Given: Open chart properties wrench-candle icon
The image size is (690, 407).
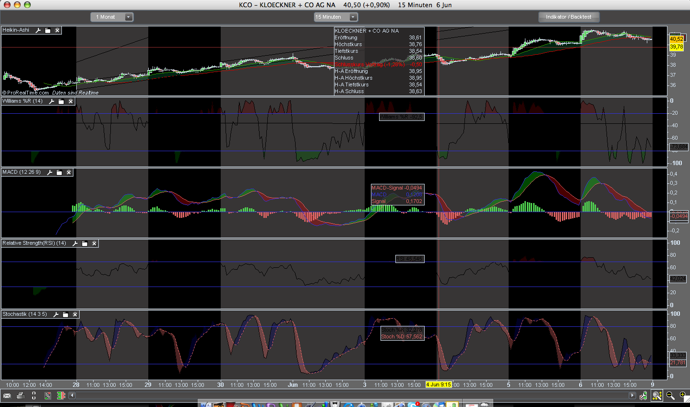Looking at the screenshot, I should (643, 395).
